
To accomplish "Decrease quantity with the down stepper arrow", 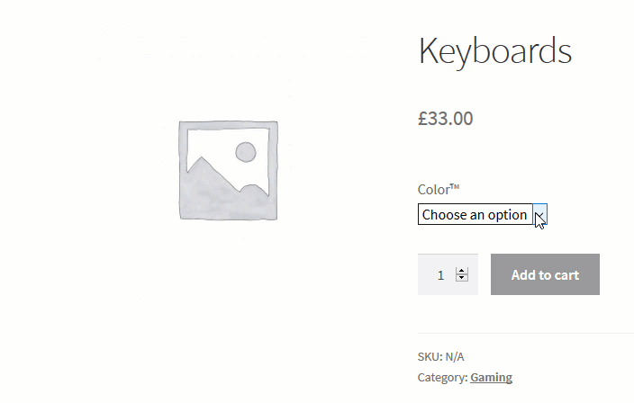I will (x=462, y=277).
